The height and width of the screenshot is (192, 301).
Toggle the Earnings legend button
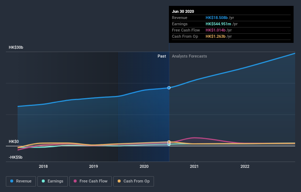pyautogui.click(x=52, y=181)
